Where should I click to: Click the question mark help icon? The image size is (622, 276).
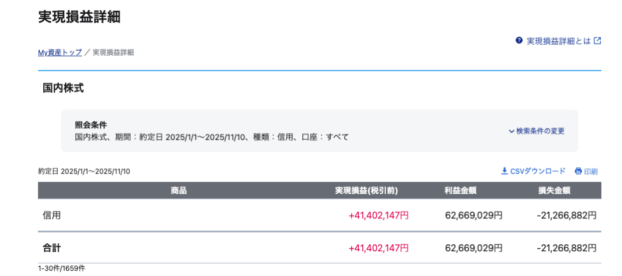(x=519, y=41)
